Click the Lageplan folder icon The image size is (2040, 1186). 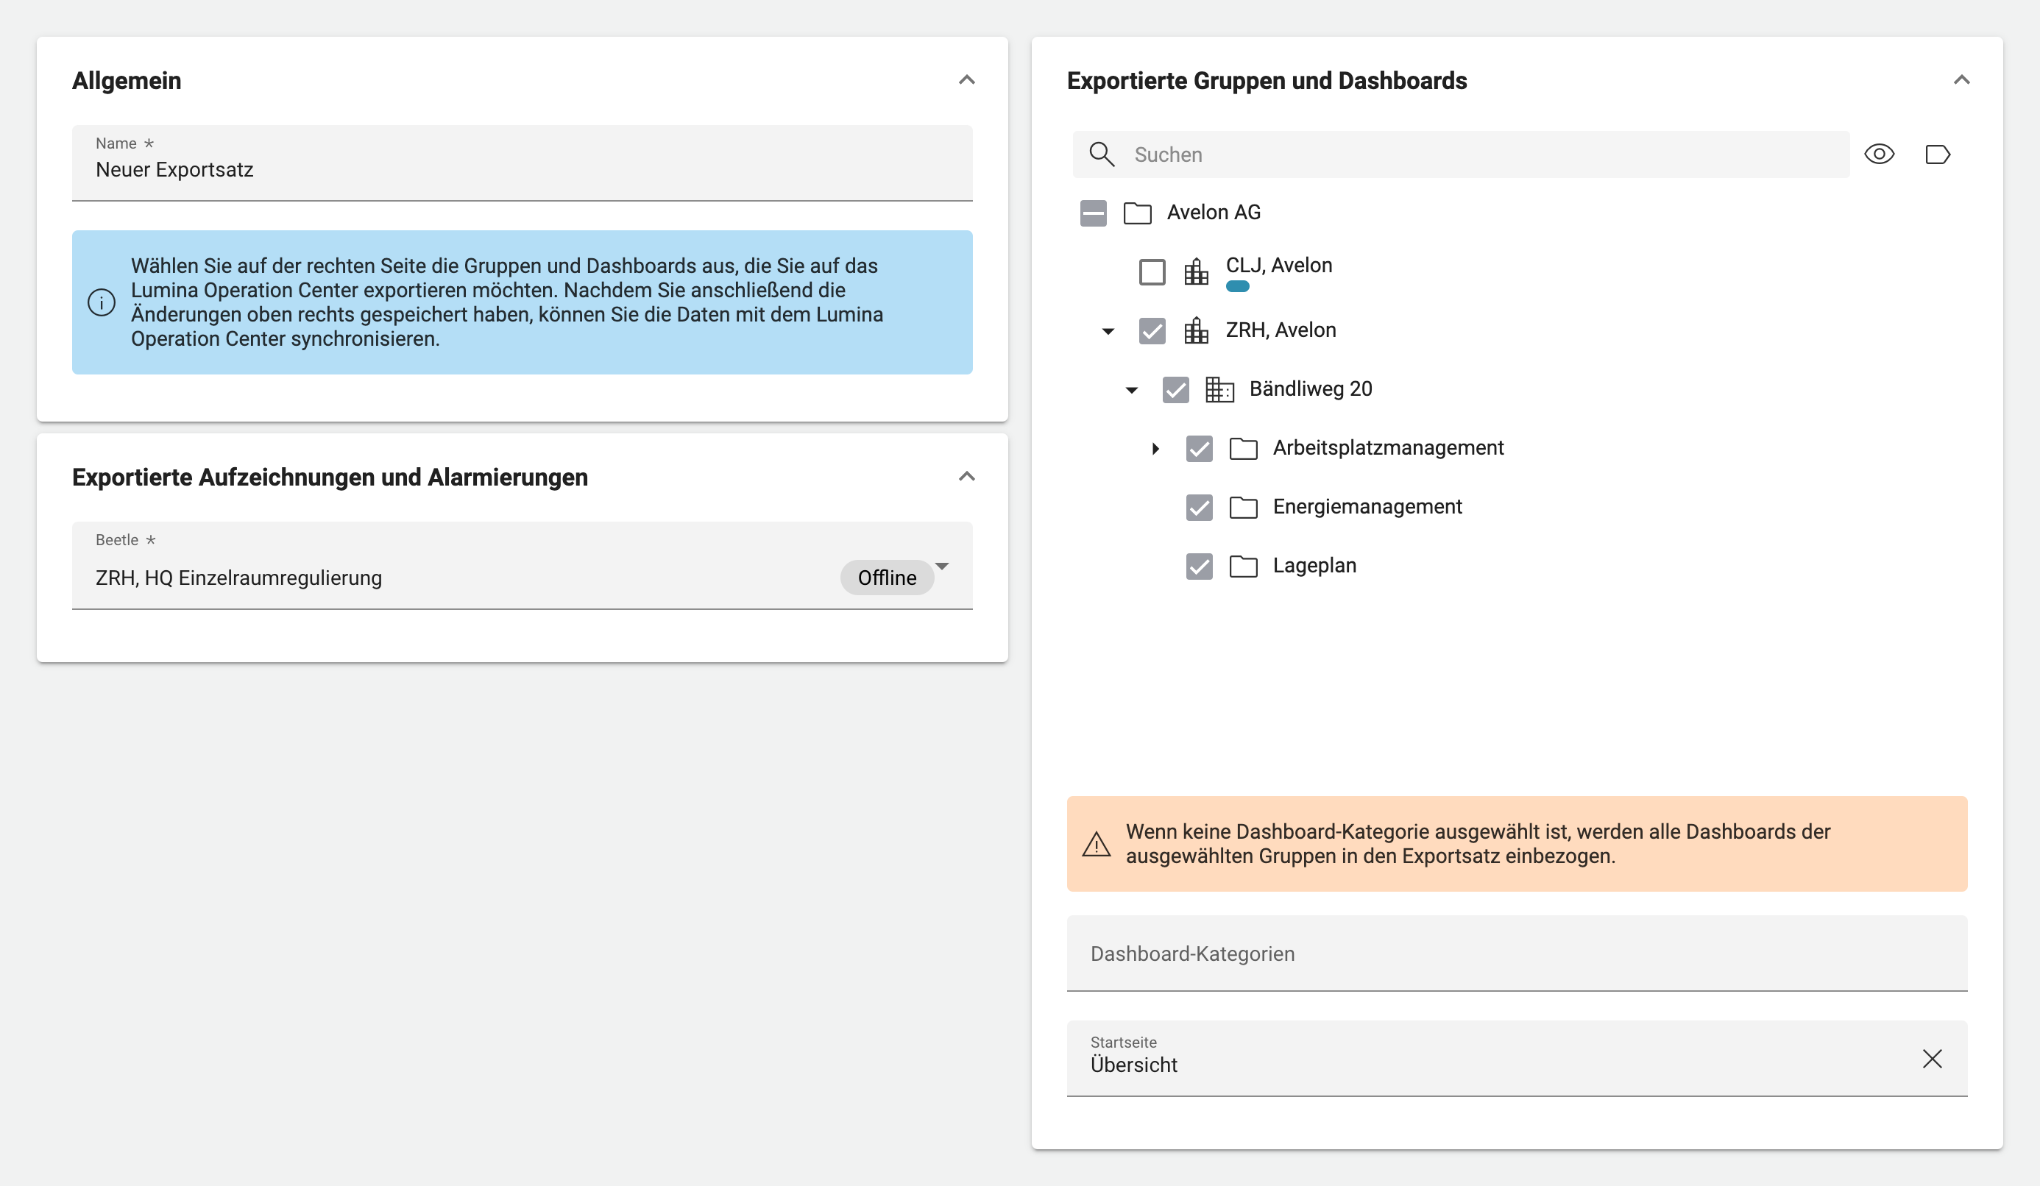(x=1242, y=566)
